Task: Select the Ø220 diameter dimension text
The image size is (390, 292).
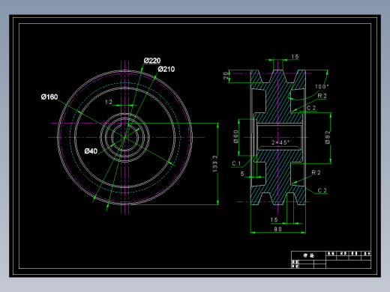Action: coord(152,61)
